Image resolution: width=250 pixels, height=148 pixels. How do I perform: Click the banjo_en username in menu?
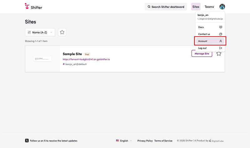coord(203,15)
